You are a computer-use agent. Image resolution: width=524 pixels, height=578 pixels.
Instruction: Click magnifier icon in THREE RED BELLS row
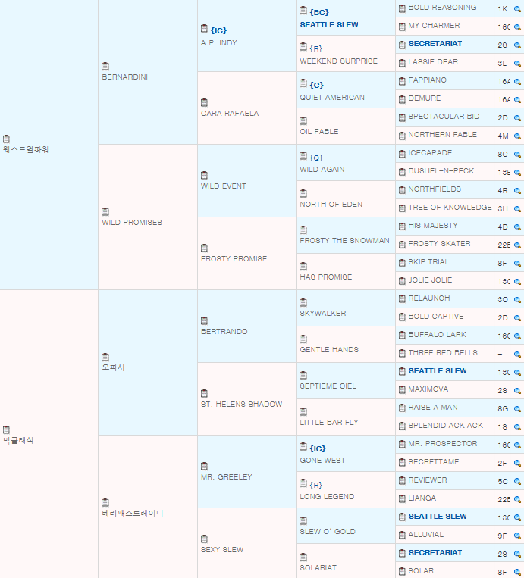[517, 354]
